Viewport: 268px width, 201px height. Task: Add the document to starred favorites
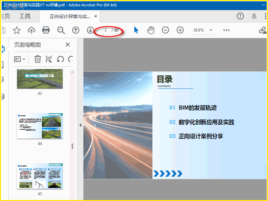tap(17, 30)
